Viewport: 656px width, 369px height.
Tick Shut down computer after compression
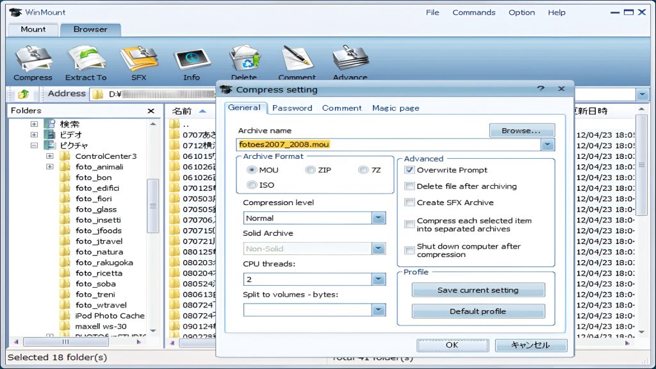(x=409, y=250)
